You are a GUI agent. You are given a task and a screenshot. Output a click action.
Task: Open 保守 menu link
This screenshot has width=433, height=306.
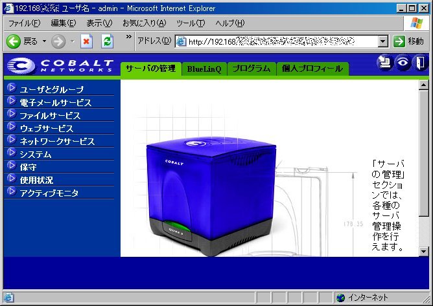tap(28, 168)
